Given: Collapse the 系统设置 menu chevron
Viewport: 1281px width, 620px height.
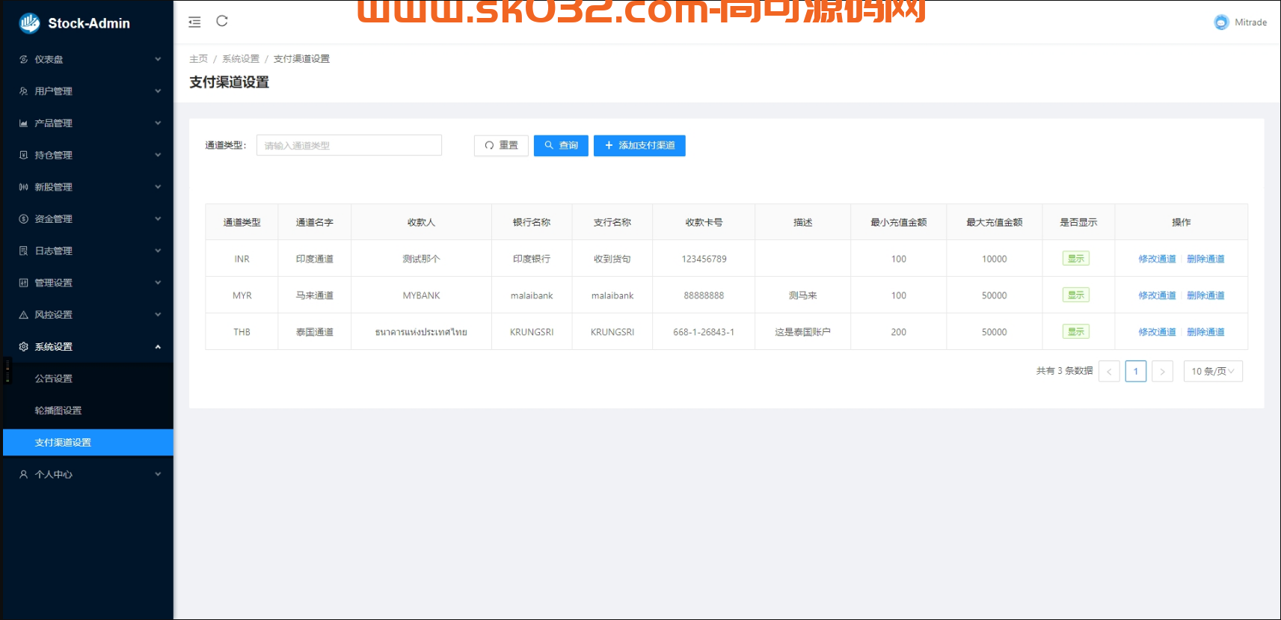Looking at the screenshot, I should coord(158,346).
